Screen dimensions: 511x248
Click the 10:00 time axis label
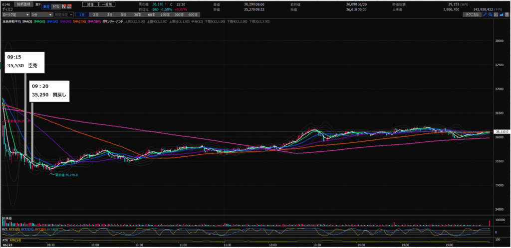pos(95,245)
